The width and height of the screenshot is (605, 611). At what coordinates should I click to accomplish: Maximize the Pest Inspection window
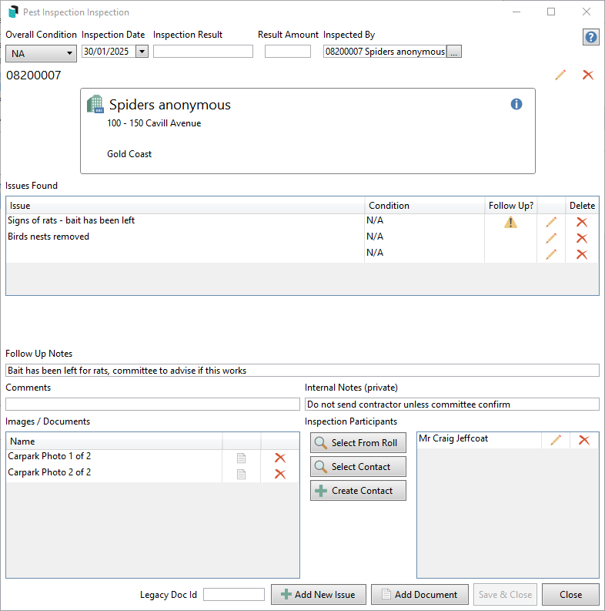pos(551,12)
